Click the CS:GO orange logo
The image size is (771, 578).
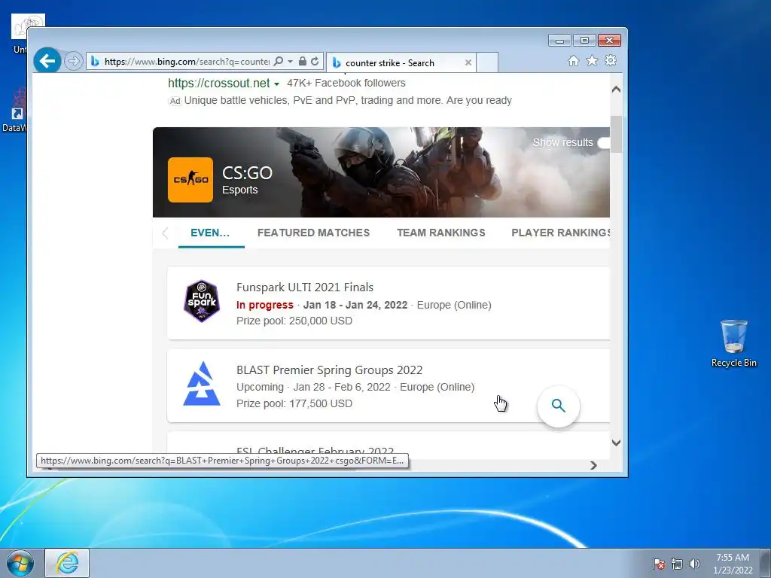point(190,180)
